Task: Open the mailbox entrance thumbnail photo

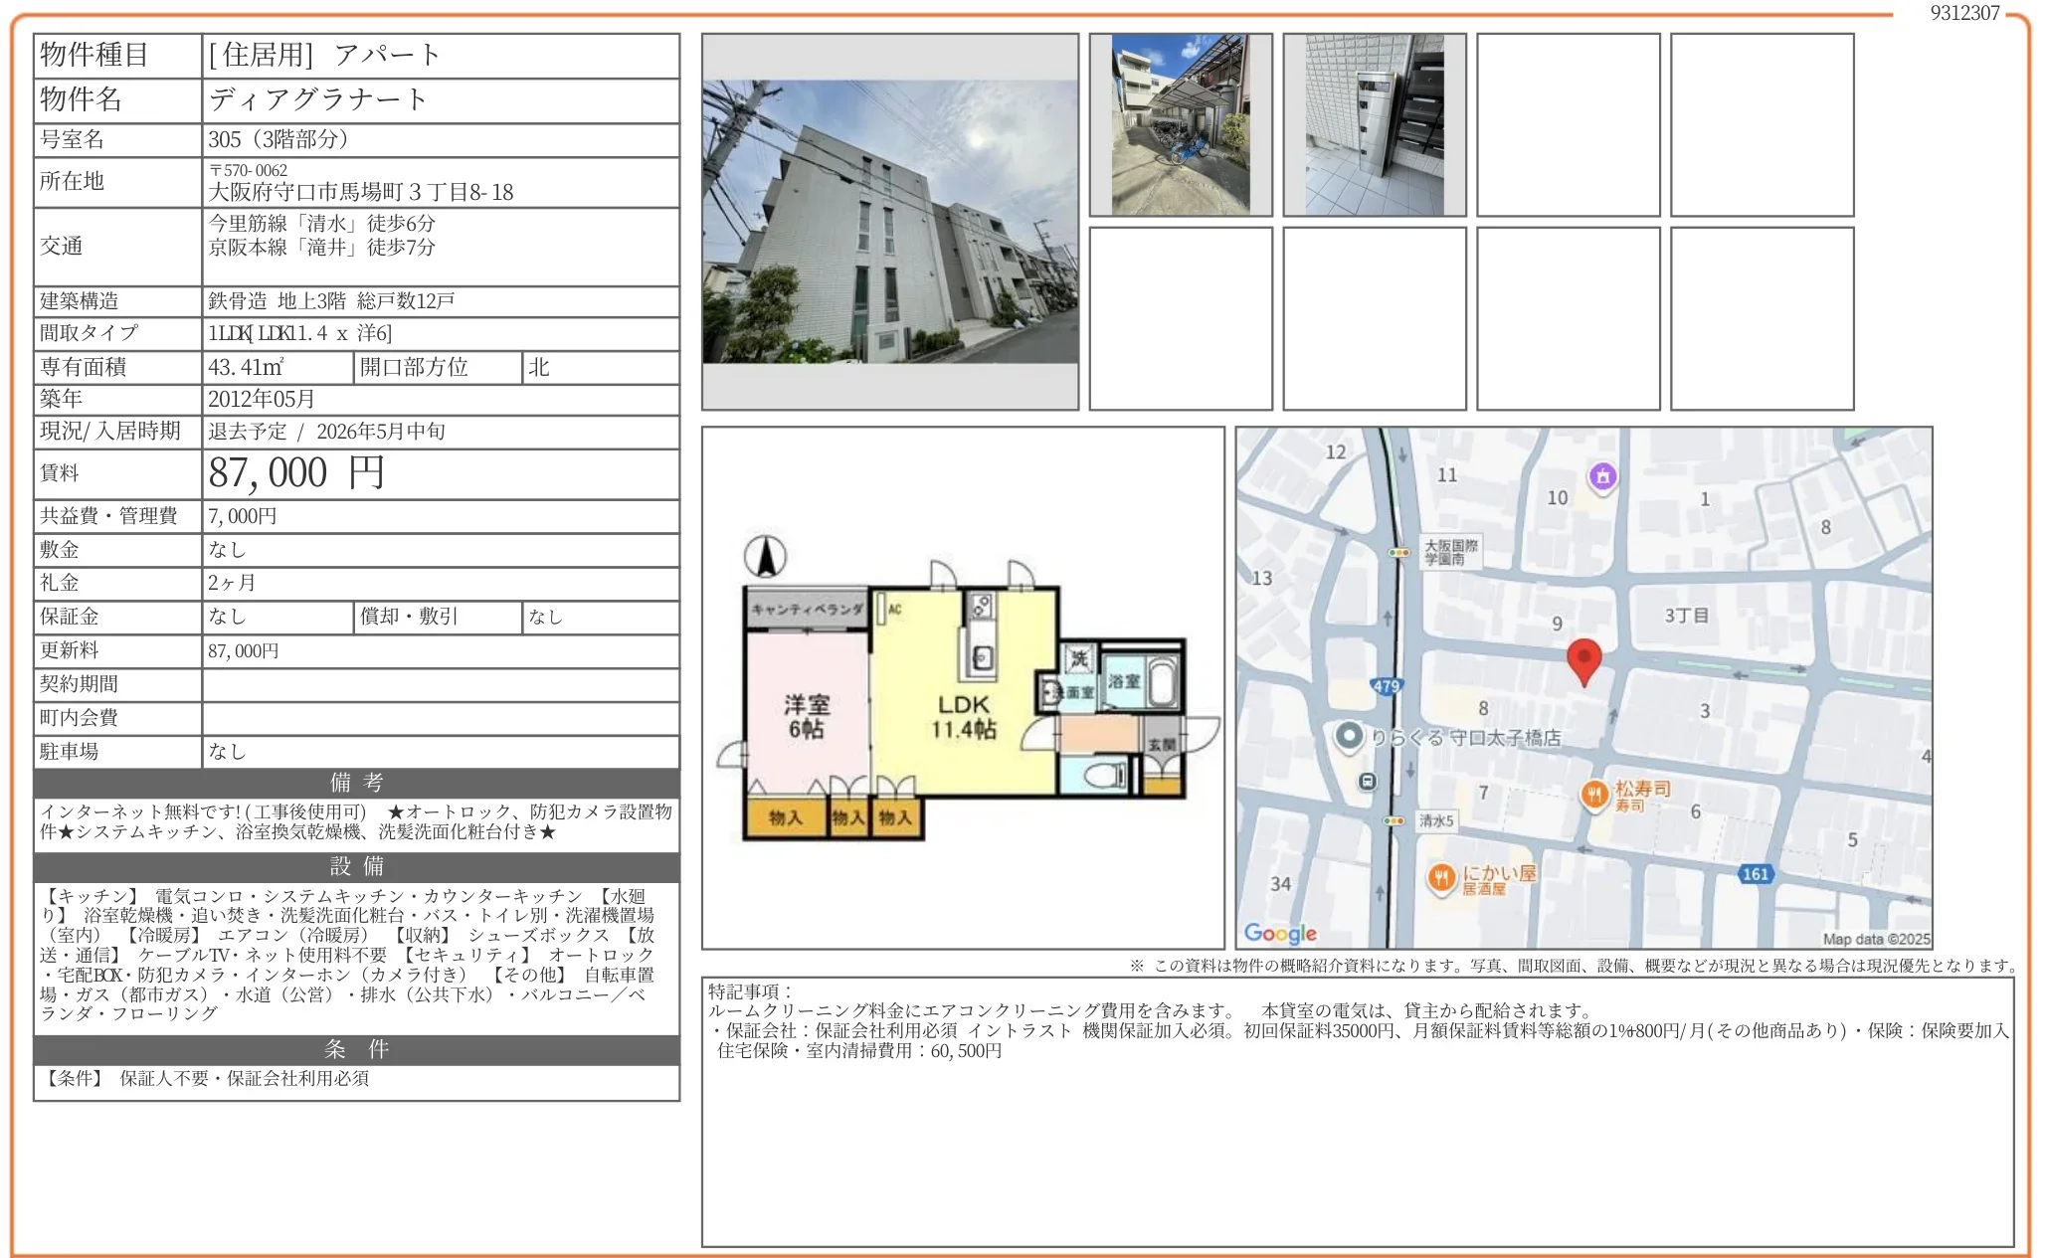Action: coord(1374,125)
